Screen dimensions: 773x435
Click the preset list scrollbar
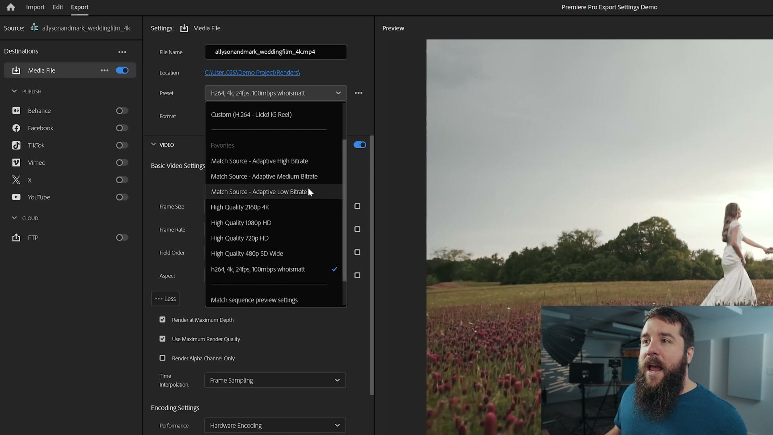coord(344,209)
